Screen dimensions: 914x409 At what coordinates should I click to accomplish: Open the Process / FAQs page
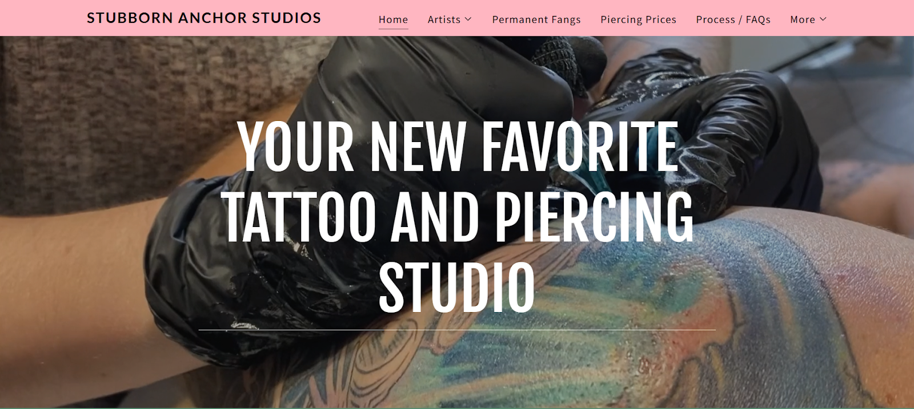tap(733, 19)
